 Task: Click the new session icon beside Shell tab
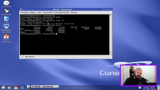click(x=22, y=57)
